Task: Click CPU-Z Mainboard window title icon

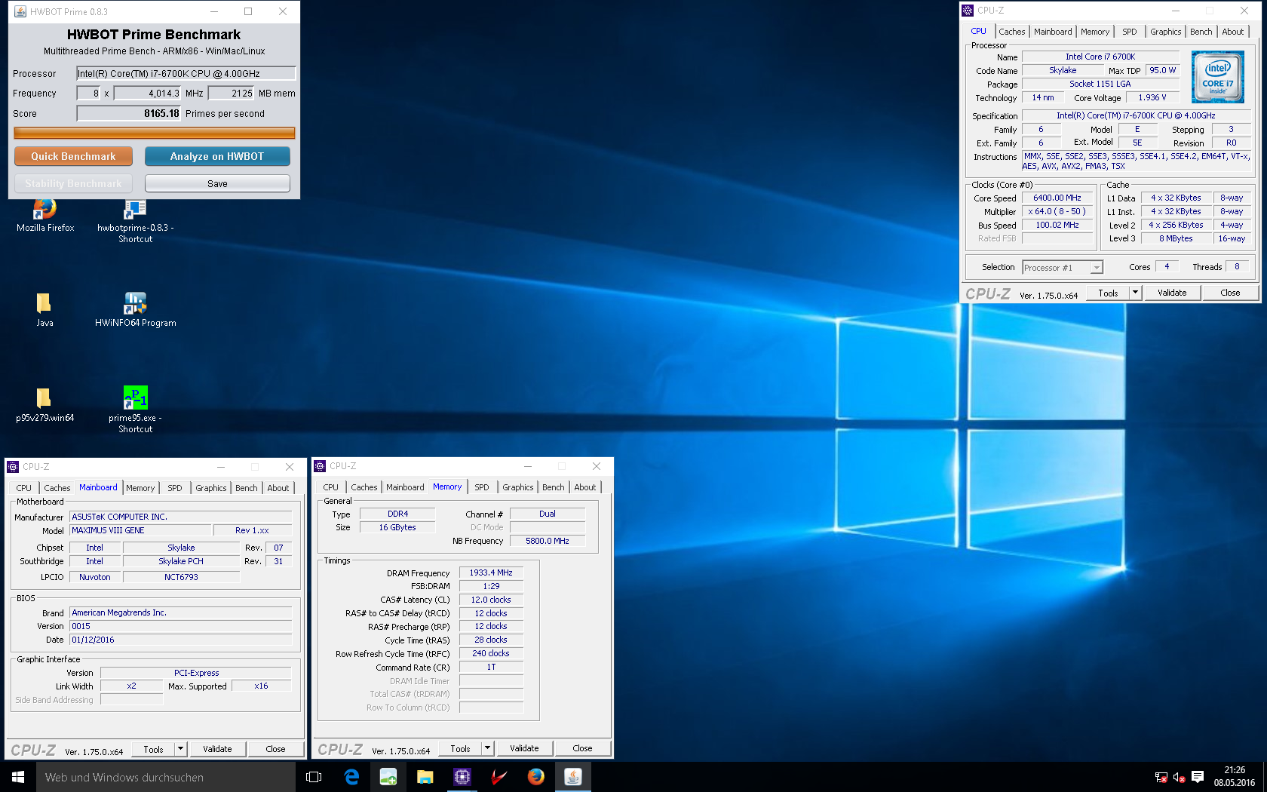Action: coord(13,467)
